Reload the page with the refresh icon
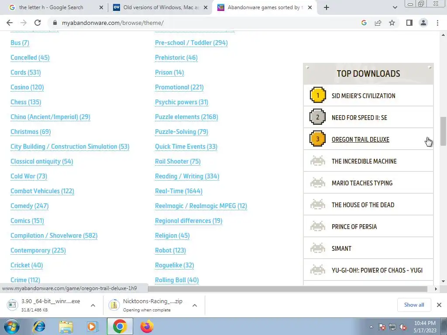 (x=38, y=23)
